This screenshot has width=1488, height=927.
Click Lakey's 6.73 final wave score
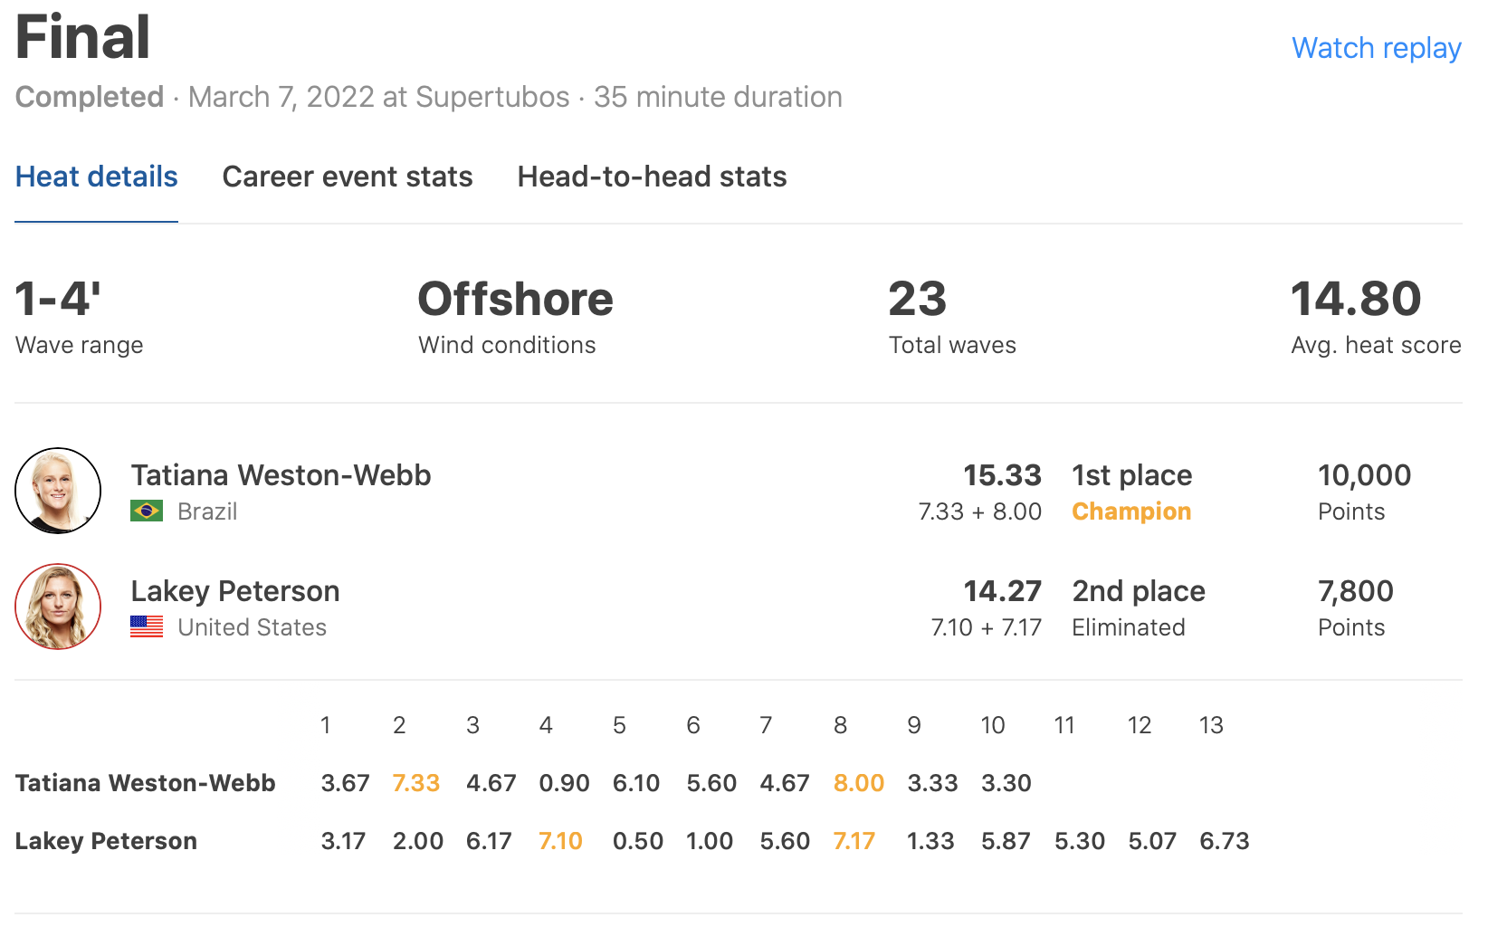click(x=1224, y=841)
